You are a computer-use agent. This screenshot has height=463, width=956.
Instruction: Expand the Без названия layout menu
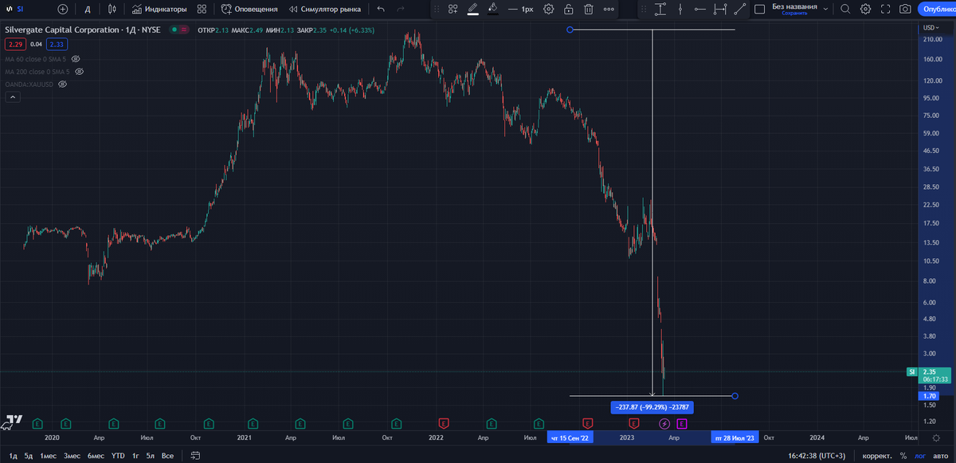pyautogui.click(x=825, y=9)
